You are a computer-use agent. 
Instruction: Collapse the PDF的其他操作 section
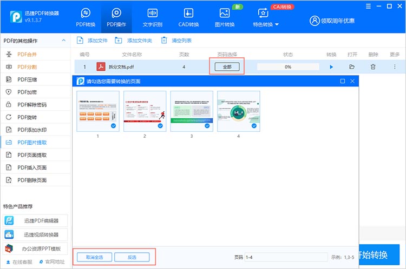point(64,41)
